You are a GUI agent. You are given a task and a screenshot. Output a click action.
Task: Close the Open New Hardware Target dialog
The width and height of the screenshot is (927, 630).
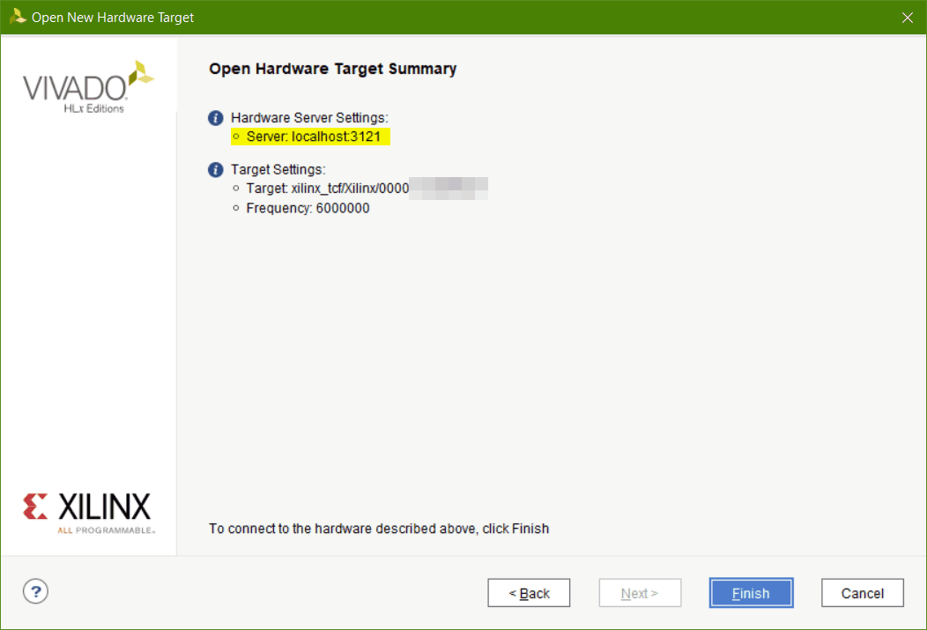tap(907, 18)
